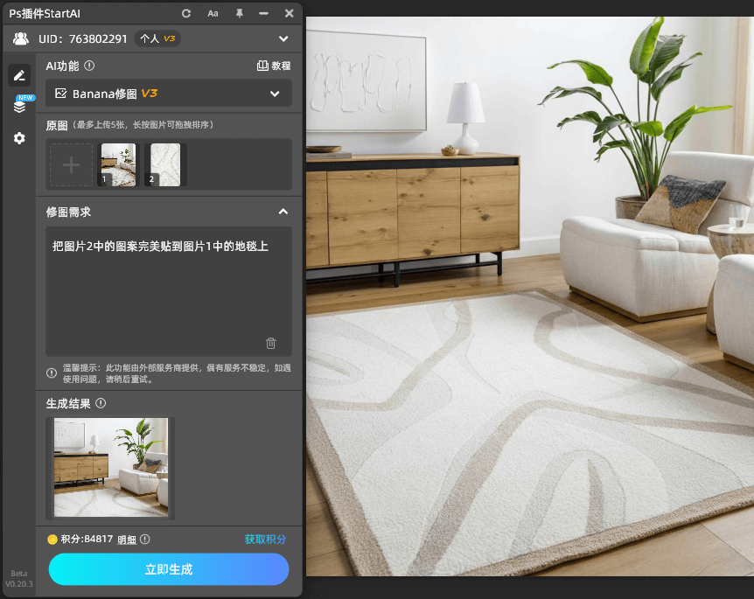
Task: Open the layers panel marked NEW in sidebar
Action: [19, 106]
